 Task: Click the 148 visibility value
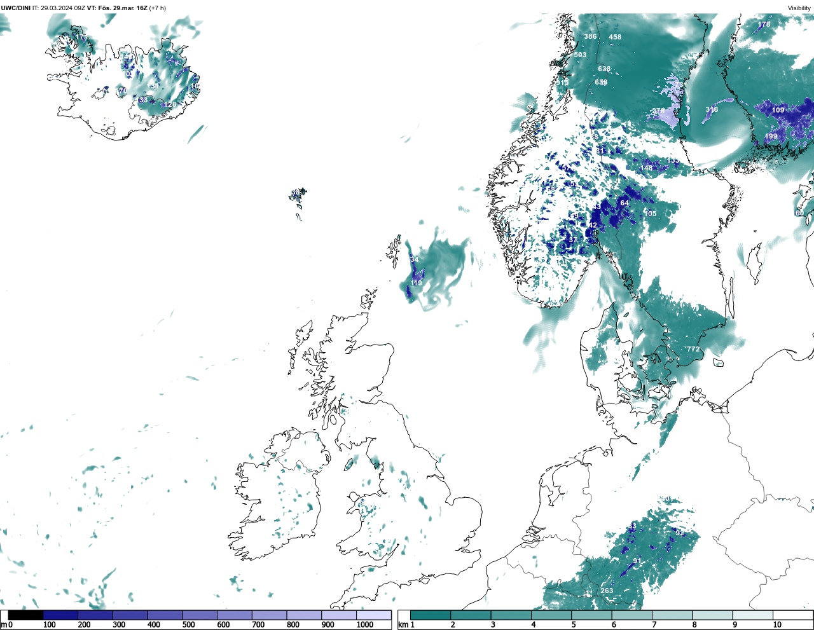tap(647, 168)
